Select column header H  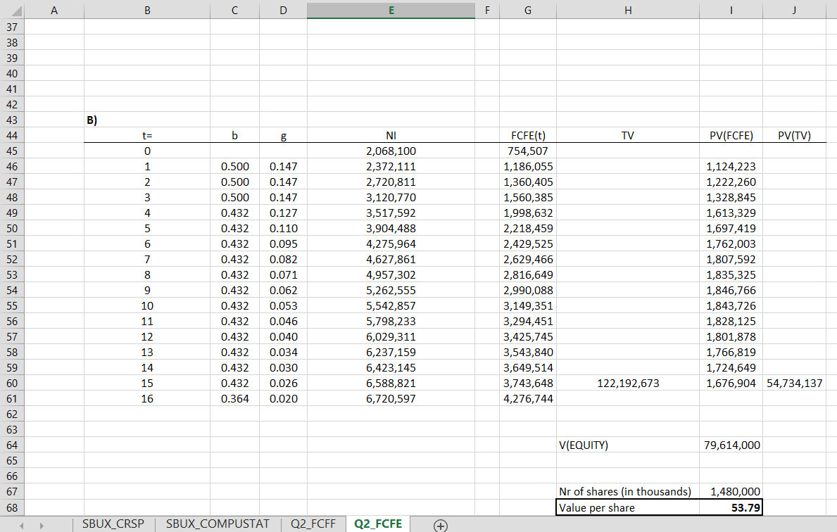(627, 11)
